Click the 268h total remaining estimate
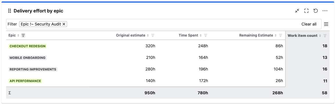Viewport: 336px width, 105px height. tap(278, 93)
